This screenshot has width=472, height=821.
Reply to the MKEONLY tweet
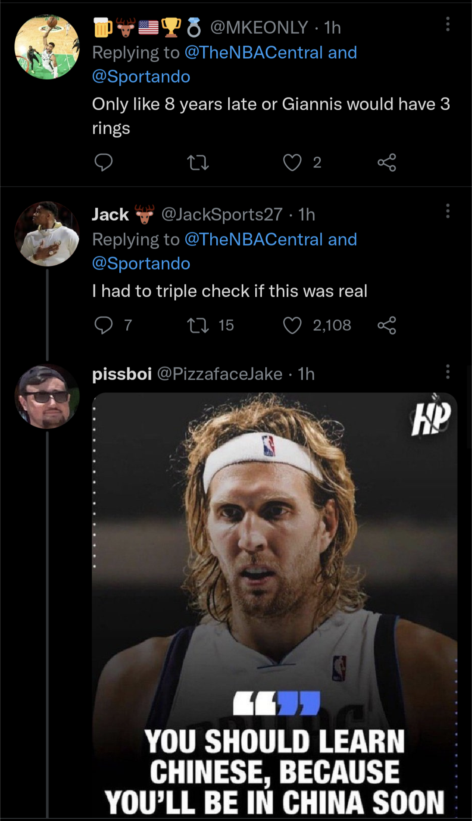(104, 163)
